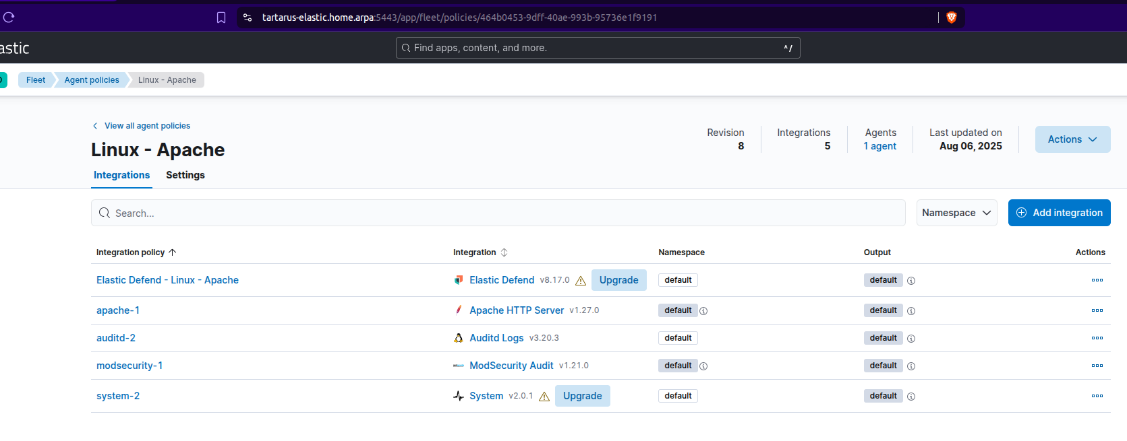Click the Brave Shields icon in address bar
1127x441 pixels.
[952, 18]
